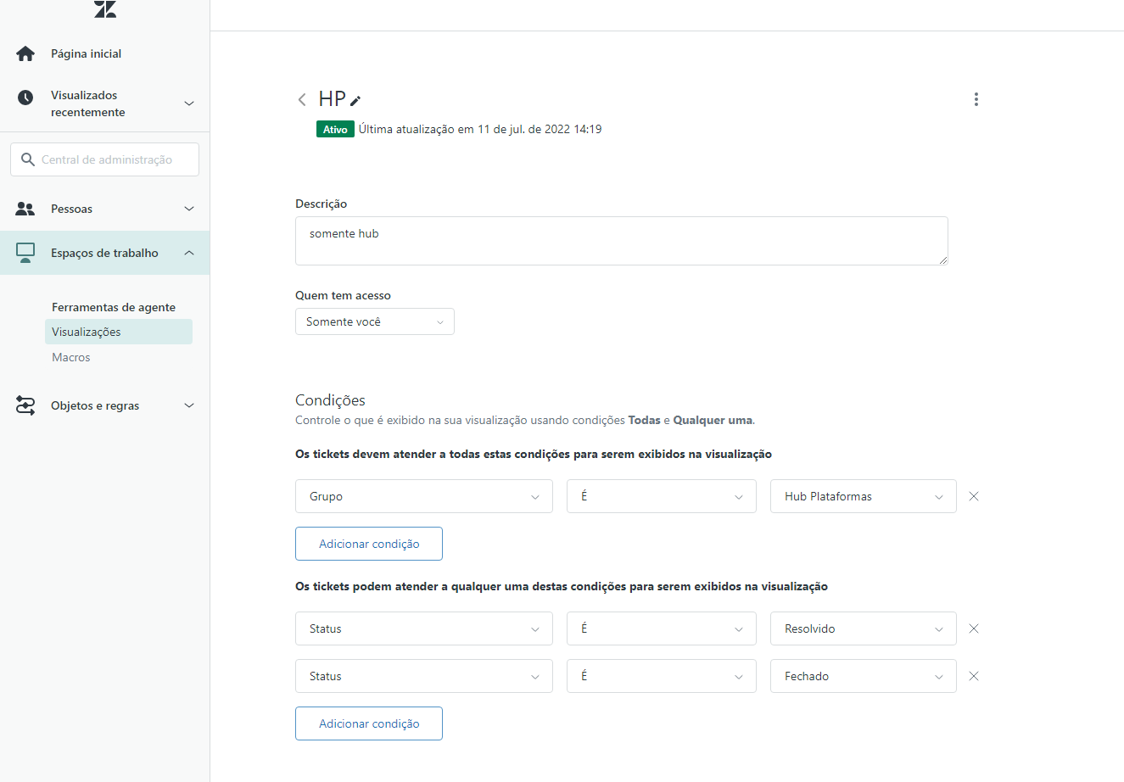The height and width of the screenshot is (782, 1124).
Task: Open the Hub Plataformas value dropdown
Action: tap(863, 496)
